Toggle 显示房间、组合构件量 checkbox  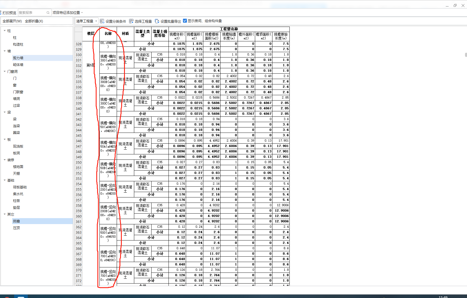(185, 21)
